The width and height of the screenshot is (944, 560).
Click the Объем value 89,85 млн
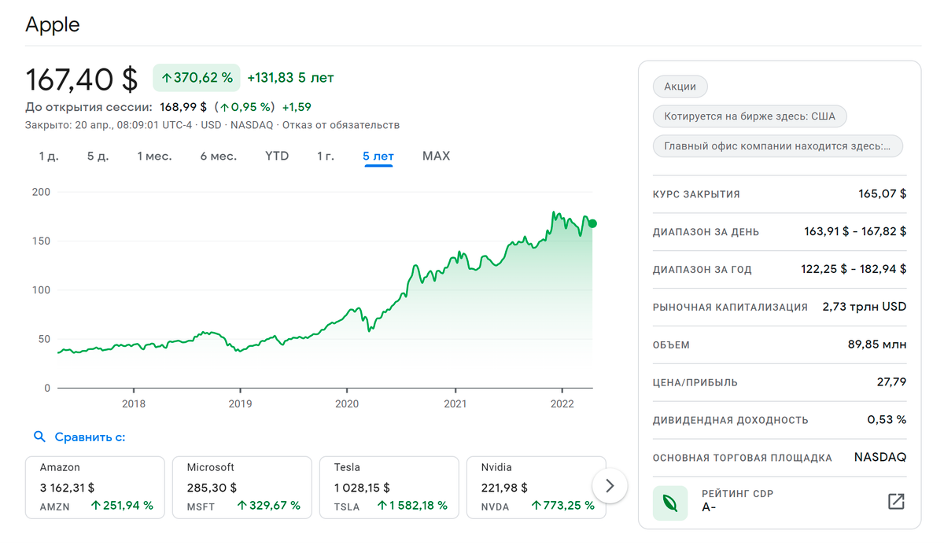coord(878,344)
